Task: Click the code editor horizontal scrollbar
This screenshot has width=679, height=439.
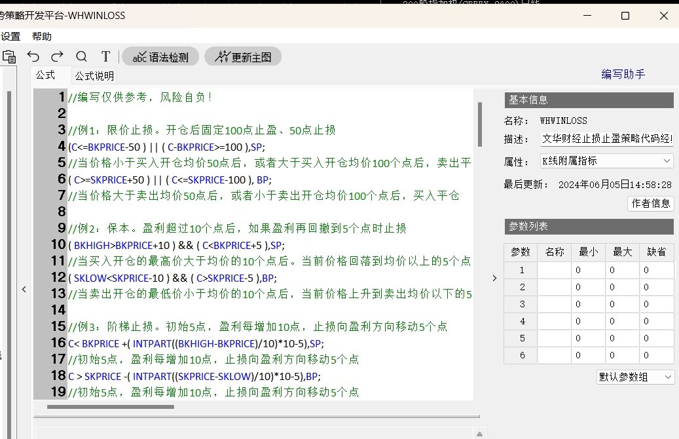Action: 110,407
